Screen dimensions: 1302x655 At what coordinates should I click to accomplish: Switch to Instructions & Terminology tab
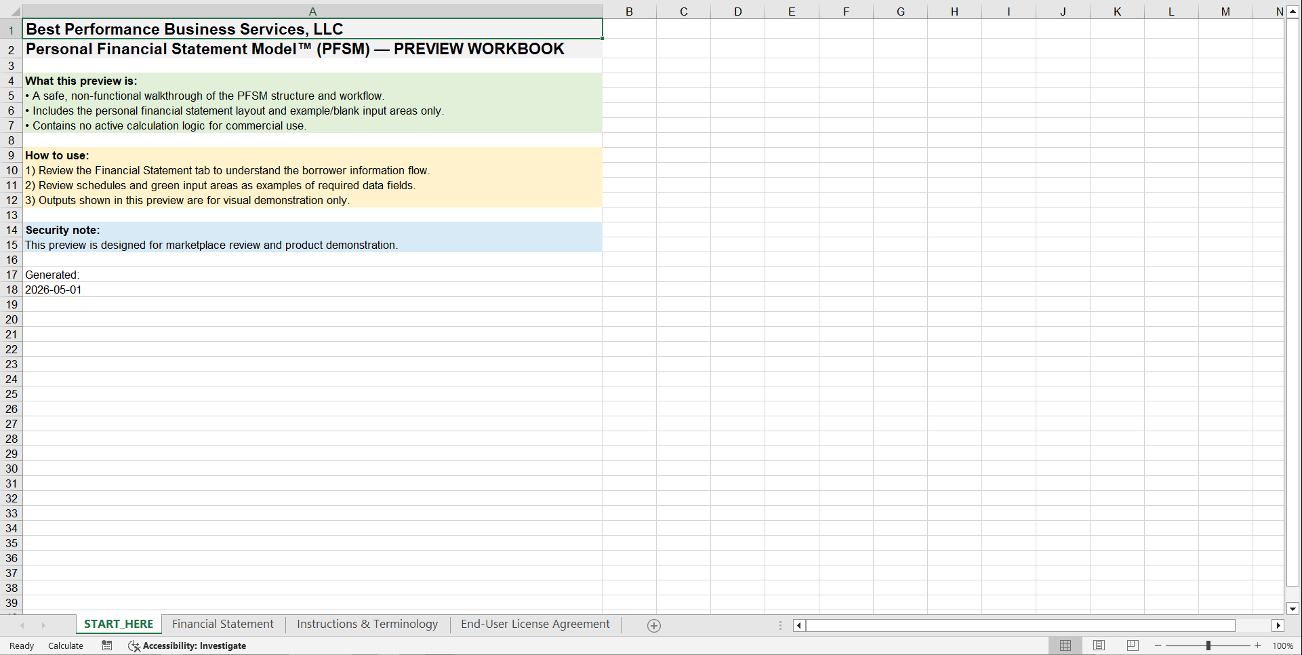(x=367, y=624)
